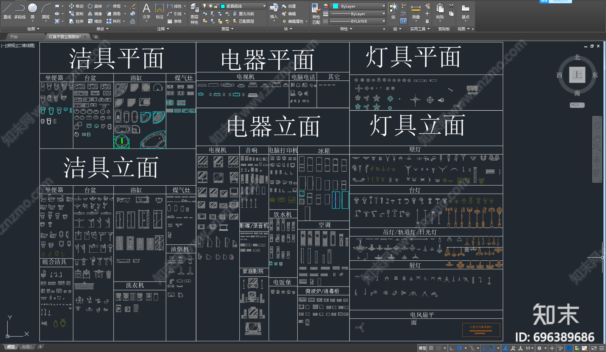Image resolution: width=606 pixels, height=352 pixels.
Task: Click the 俯视/二维线框 viewport label
Action: click(18, 45)
